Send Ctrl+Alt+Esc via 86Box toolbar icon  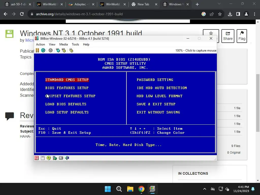[64, 50]
